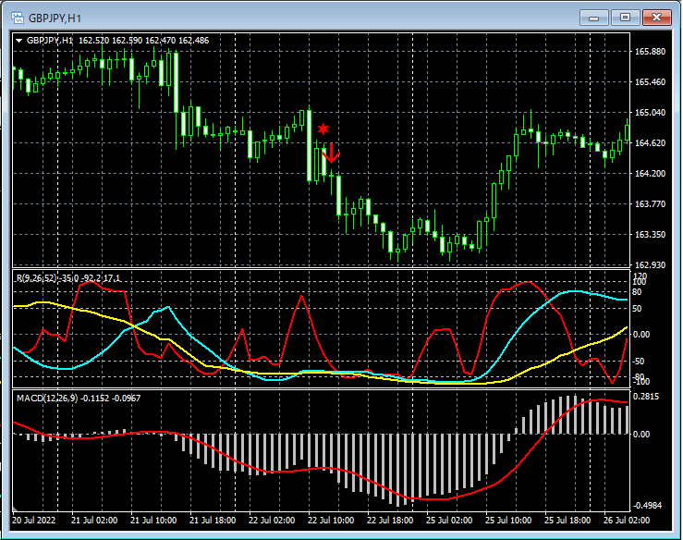Click the 21 Jul 18:00 time axis label

213,521
